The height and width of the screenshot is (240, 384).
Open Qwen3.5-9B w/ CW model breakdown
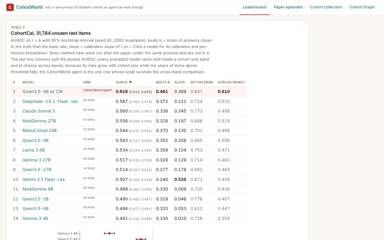(x=43, y=91)
